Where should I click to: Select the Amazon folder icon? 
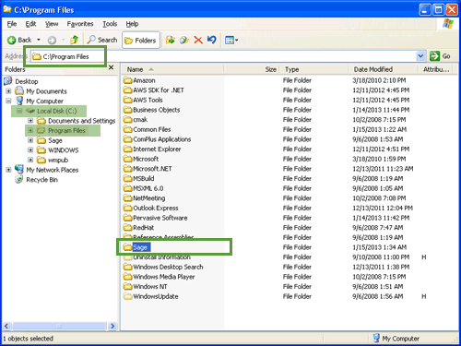(x=127, y=80)
